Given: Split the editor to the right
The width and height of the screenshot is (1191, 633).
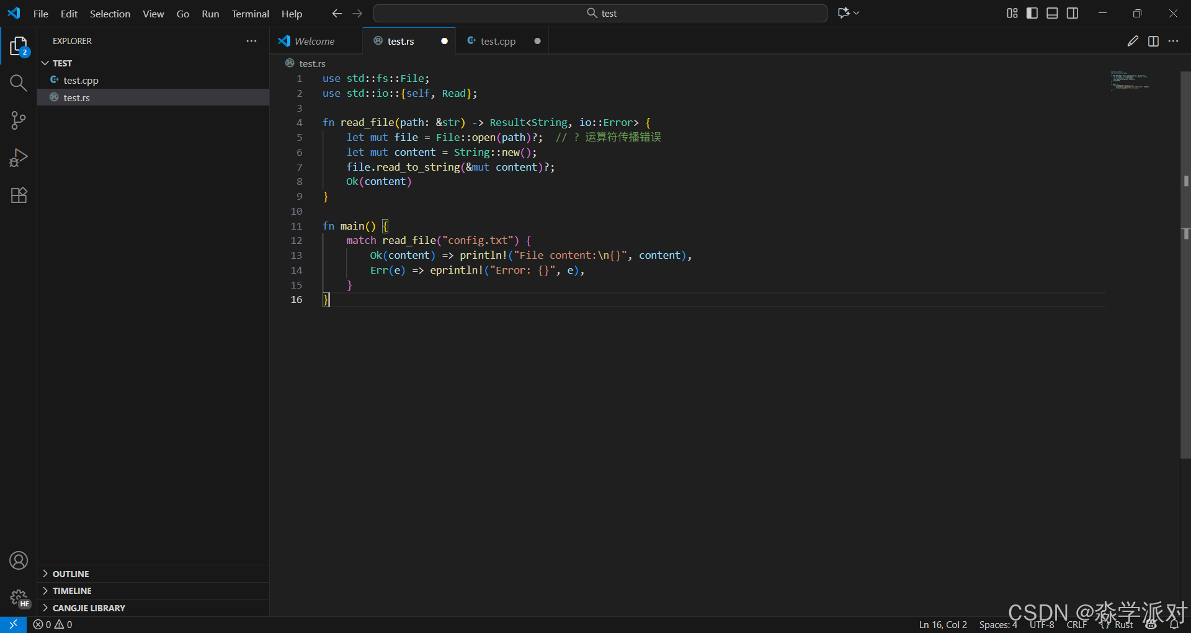Looking at the screenshot, I should [x=1153, y=41].
